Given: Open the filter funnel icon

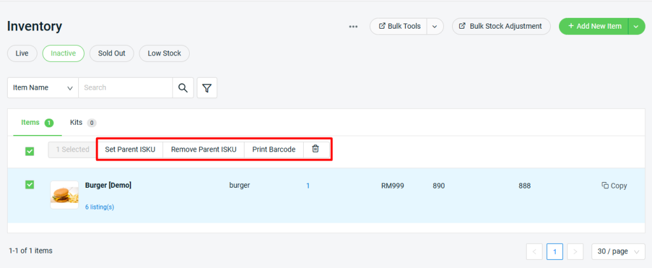Looking at the screenshot, I should click(207, 88).
